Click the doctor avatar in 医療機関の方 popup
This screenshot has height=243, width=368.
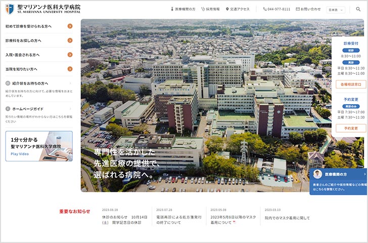point(317,174)
